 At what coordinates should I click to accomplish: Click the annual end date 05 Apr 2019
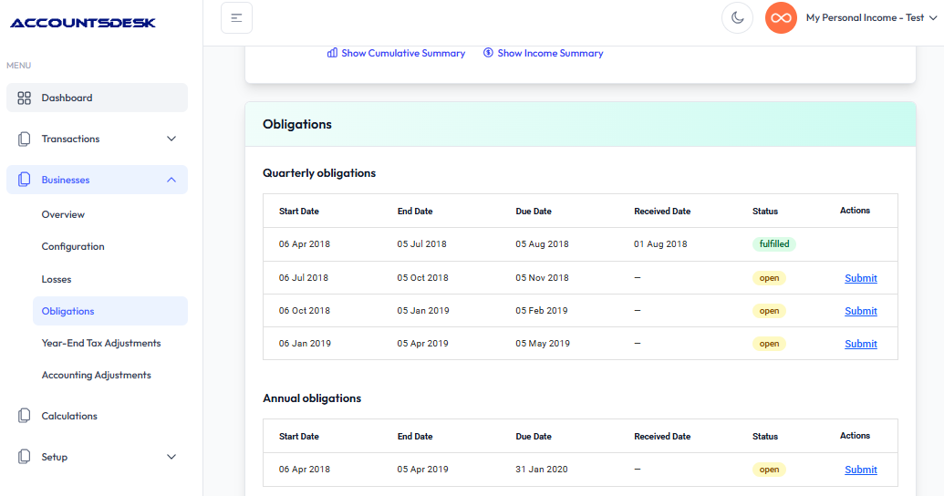(x=422, y=470)
